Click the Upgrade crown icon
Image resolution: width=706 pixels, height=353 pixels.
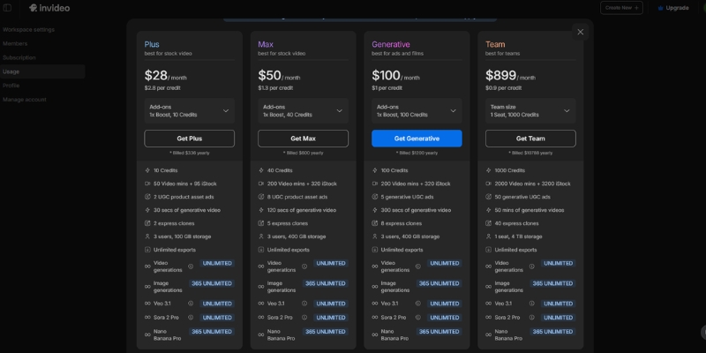coord(660,8)
